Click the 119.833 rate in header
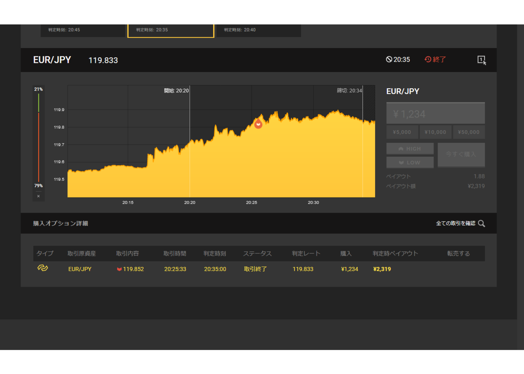This screenshot has height=374, width=524. [103, 60]
